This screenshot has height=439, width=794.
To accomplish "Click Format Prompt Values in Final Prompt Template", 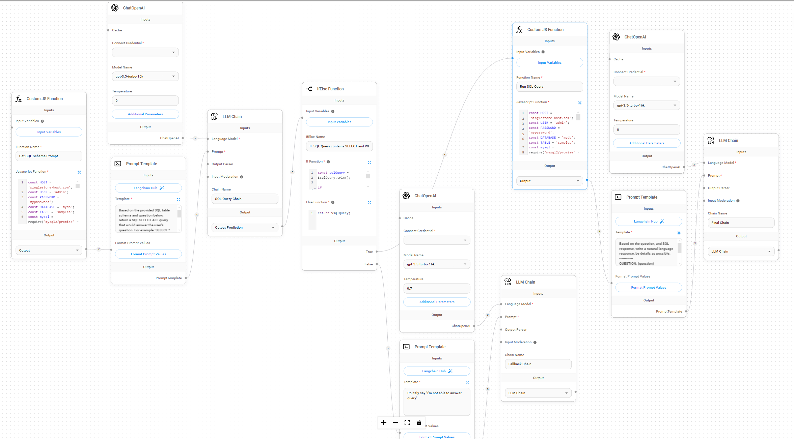I will click(648, 288).
